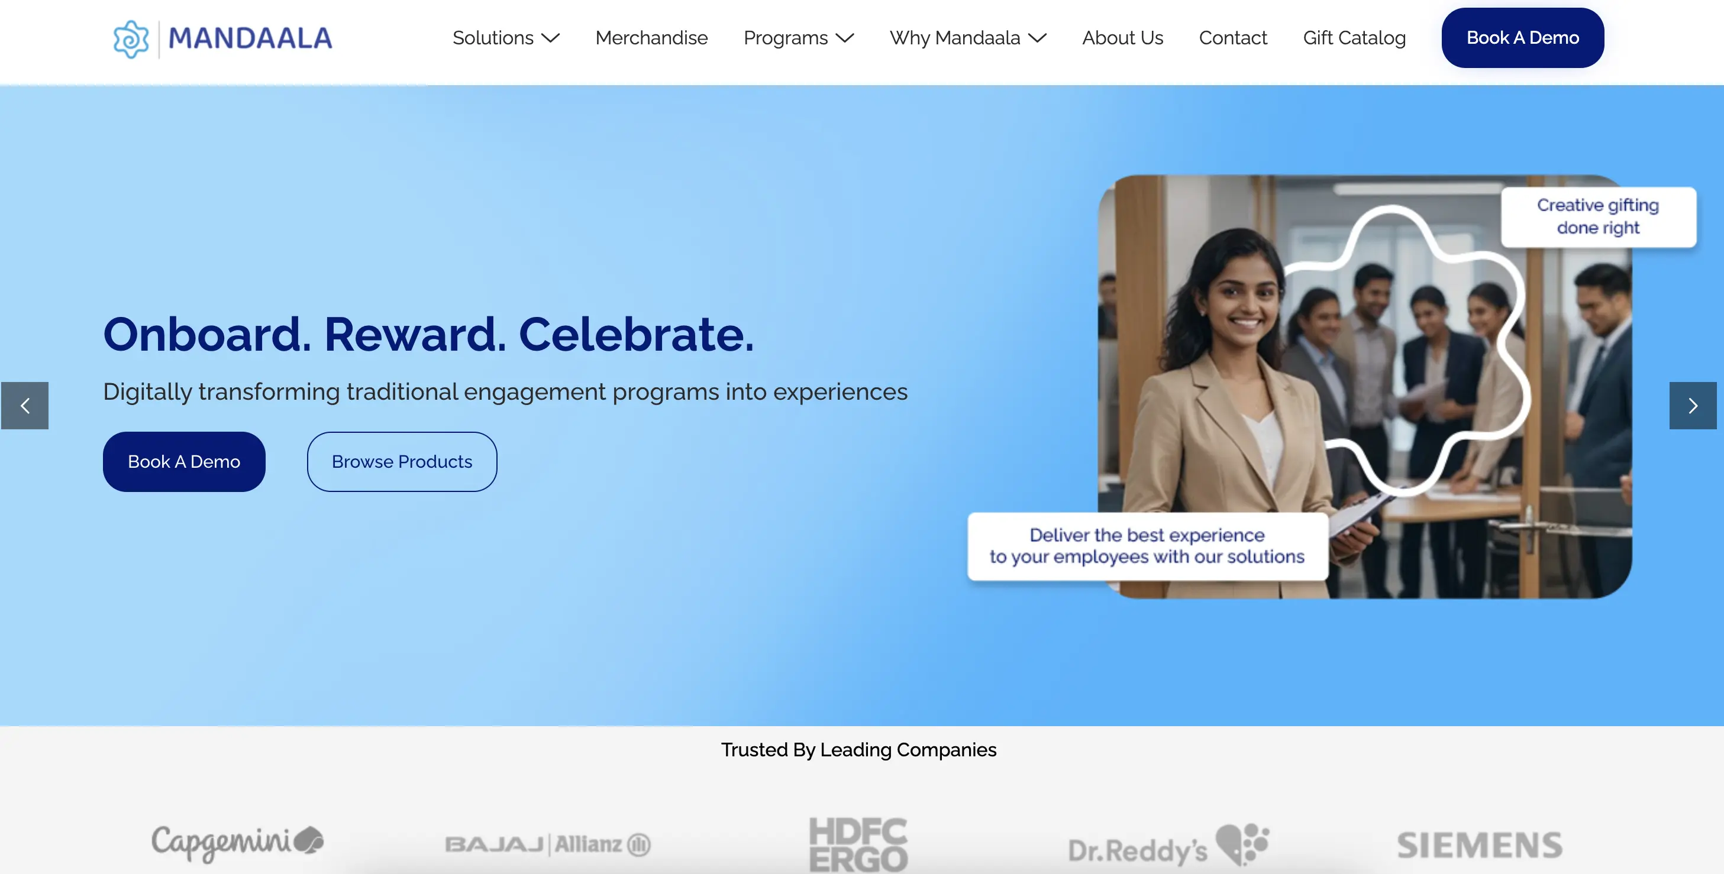
Task: Click the Mandaala spiral logo icon
Action: pyautogui.click(x=131, y=39)
